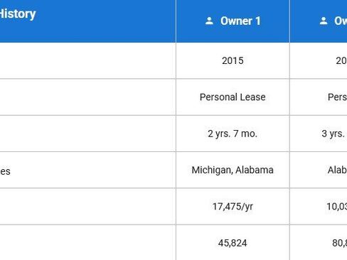Click the Michigan, Alabama states cell
Image resolution: width=347 pixels, height=260 pixels.
click(233, 170)
